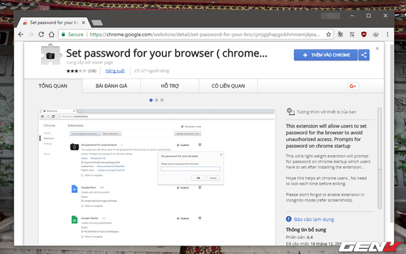406x254 pixels.
Task: Click the Google+ button
Action: (x=353, y=86)
